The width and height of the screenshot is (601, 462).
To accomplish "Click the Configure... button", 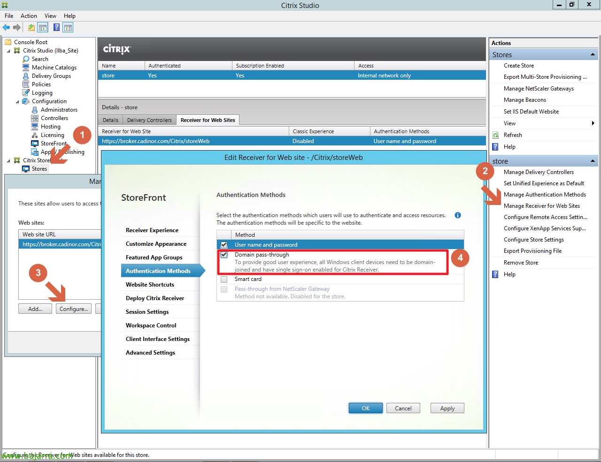I will click(74, 309).
